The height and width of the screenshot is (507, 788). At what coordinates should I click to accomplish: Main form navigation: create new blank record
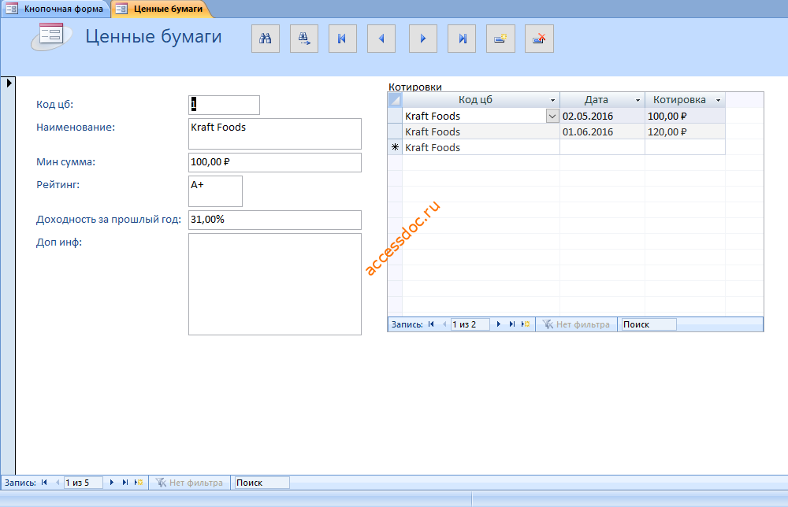point(138,483)
